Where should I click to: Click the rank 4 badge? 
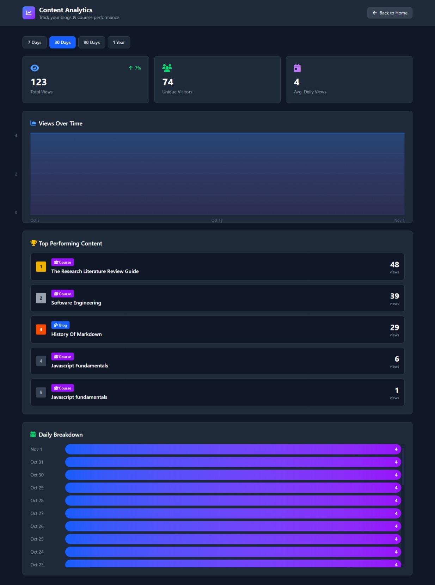41,361
